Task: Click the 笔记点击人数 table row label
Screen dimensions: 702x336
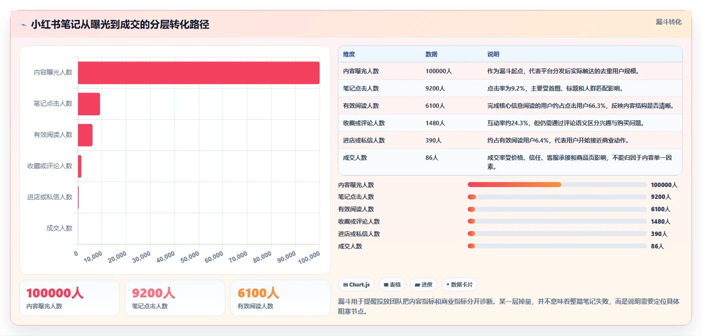Action: [x=361, y=89]
